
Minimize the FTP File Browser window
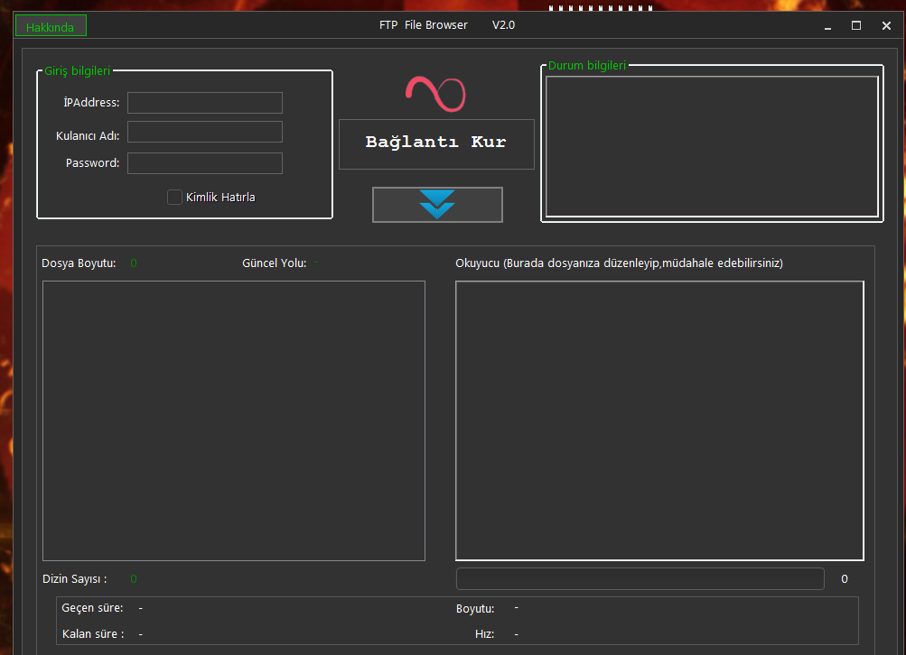(827, 26)
